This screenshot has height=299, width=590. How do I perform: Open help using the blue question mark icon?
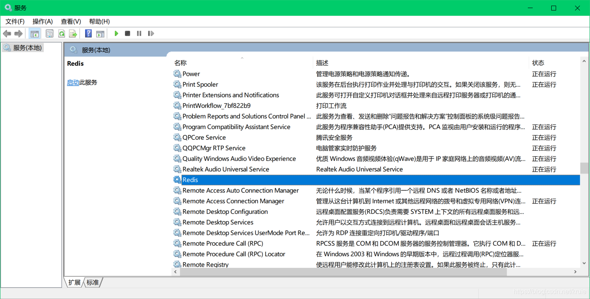[x=88, y=33]
